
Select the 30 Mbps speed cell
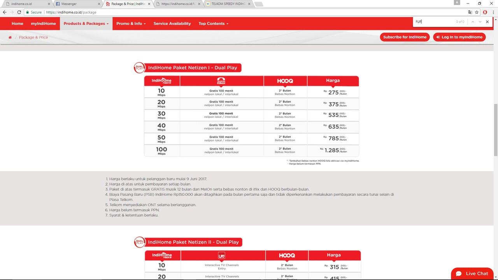161,115
